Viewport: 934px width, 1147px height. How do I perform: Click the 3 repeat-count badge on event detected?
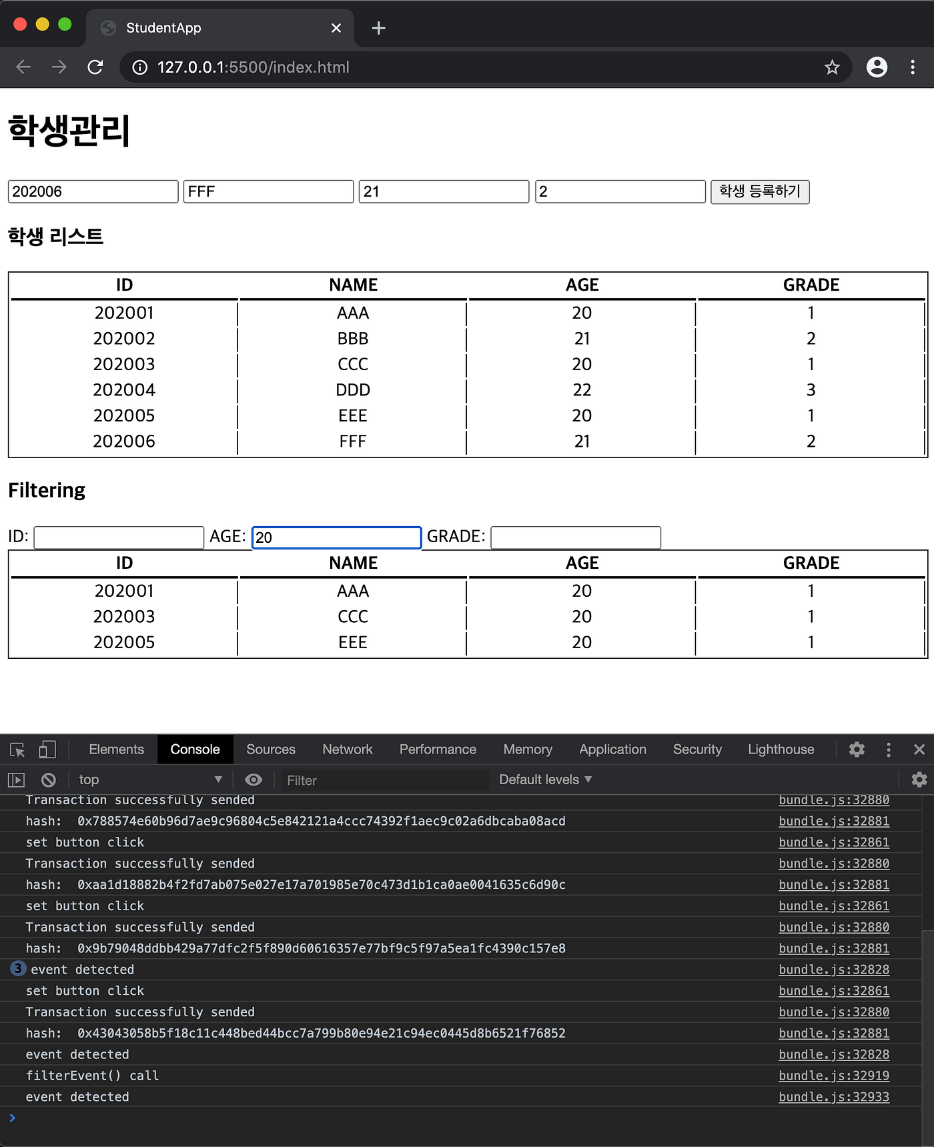click(18, 968)
